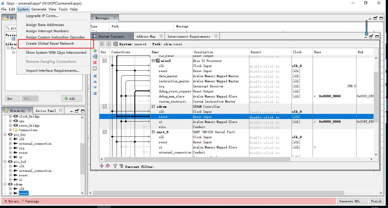Image resolution: width=388 pixels, height=208 pixels.
Task: Expand clock_bridge in the Hierarchy tree
Action: coord(10,116)
